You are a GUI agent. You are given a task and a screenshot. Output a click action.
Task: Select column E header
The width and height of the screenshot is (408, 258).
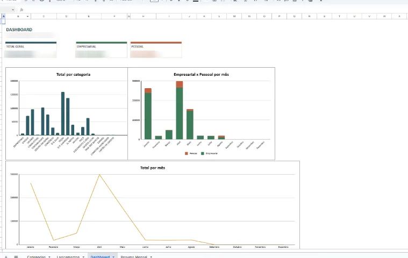[89, 16]
